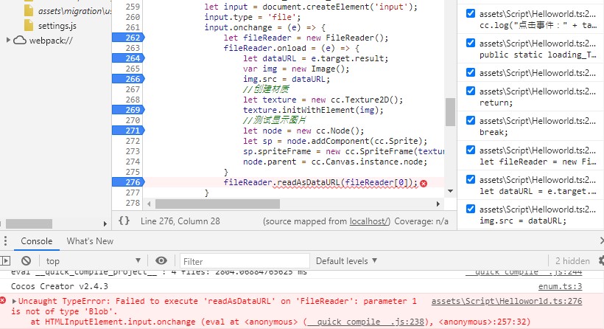Viewport: 604px width, 329px height.
Task: Switch to the Console drawer tab
Action: point(37,241)
